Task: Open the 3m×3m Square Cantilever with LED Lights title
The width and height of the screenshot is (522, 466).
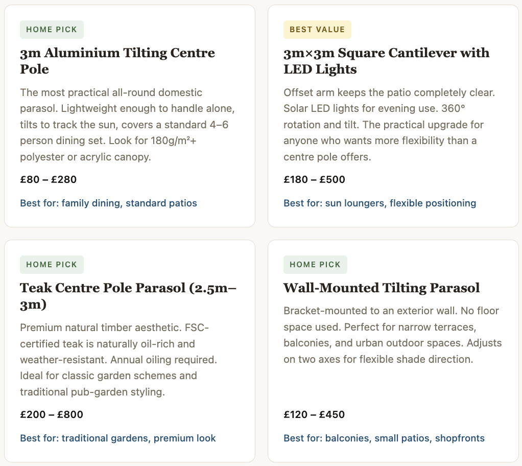Action: point(387,61)
